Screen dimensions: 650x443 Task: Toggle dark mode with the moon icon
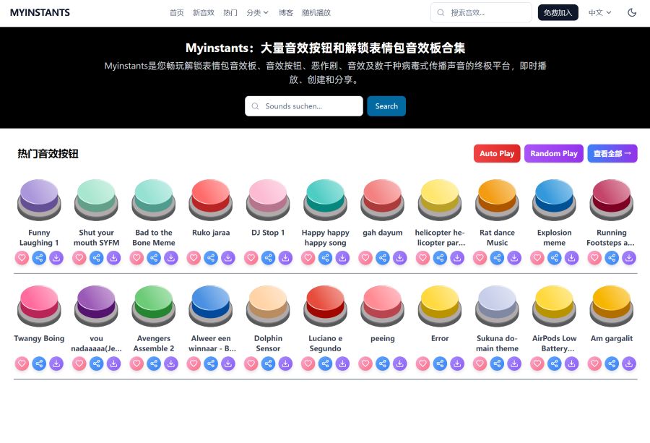click(633, 12)
